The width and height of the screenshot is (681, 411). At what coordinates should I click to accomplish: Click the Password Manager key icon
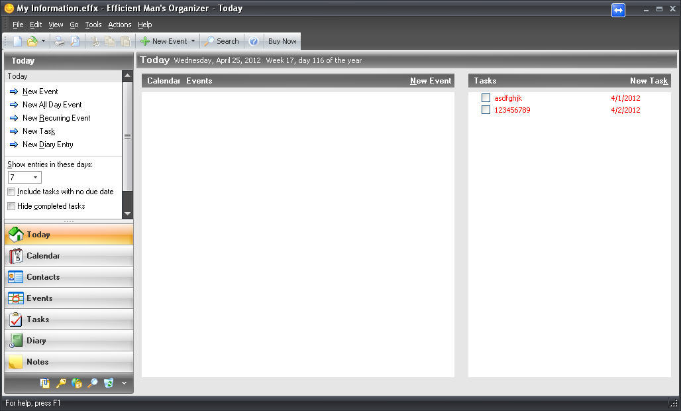[61, 382]
